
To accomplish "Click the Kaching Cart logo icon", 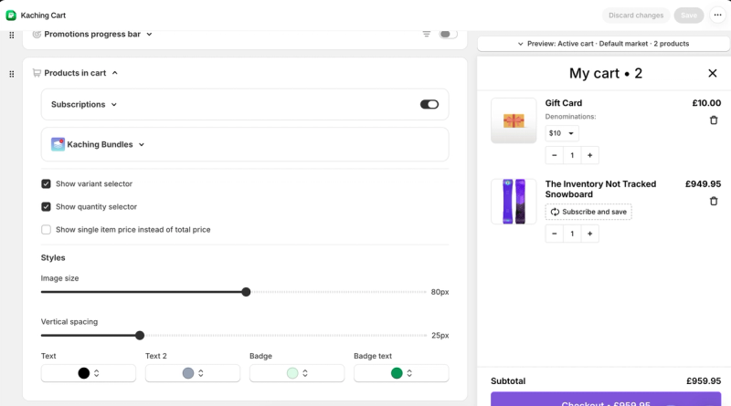I will pyautogui.click(x=11, y=16).
